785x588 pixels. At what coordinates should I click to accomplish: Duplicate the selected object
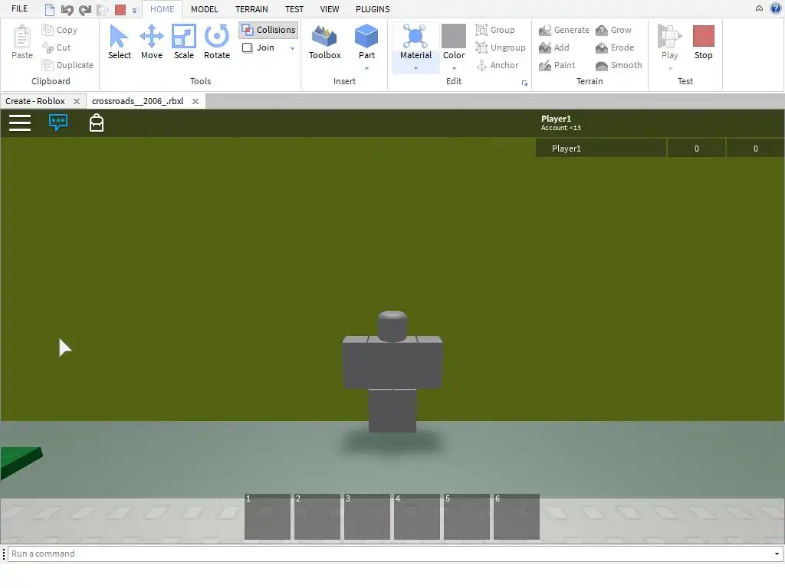tap(67, 65)
